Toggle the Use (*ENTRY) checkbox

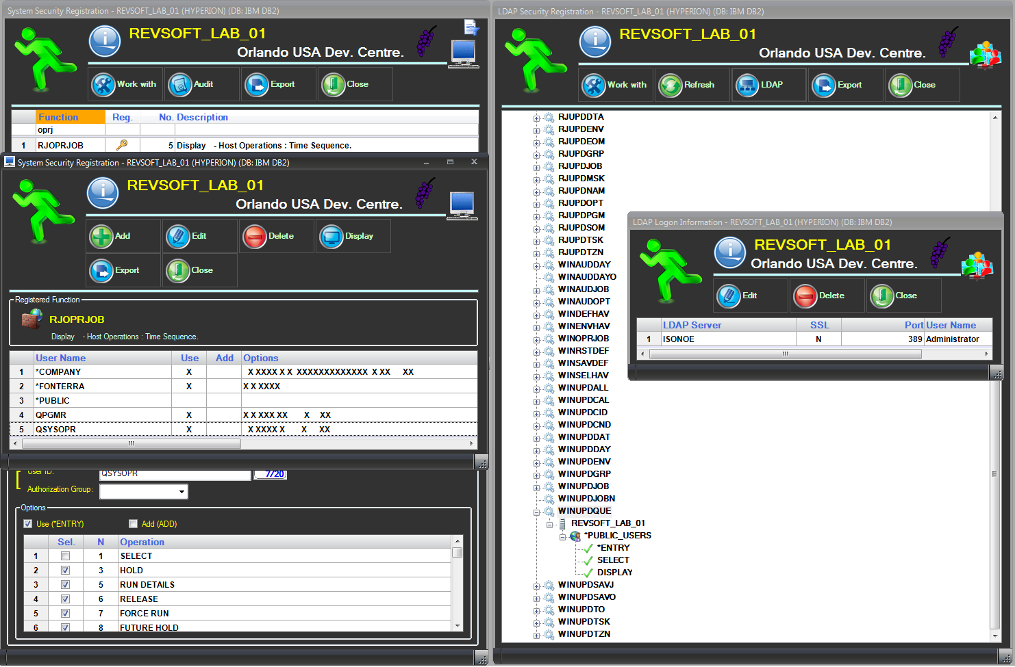tap(28, 524)
